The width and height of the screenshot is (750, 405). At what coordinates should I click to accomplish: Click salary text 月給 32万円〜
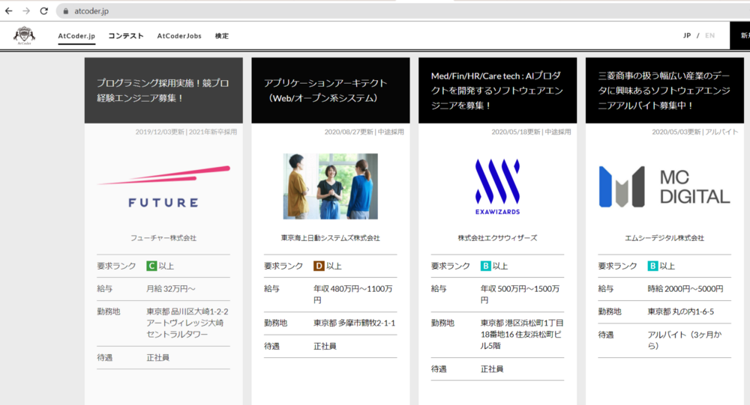point(171,289)
